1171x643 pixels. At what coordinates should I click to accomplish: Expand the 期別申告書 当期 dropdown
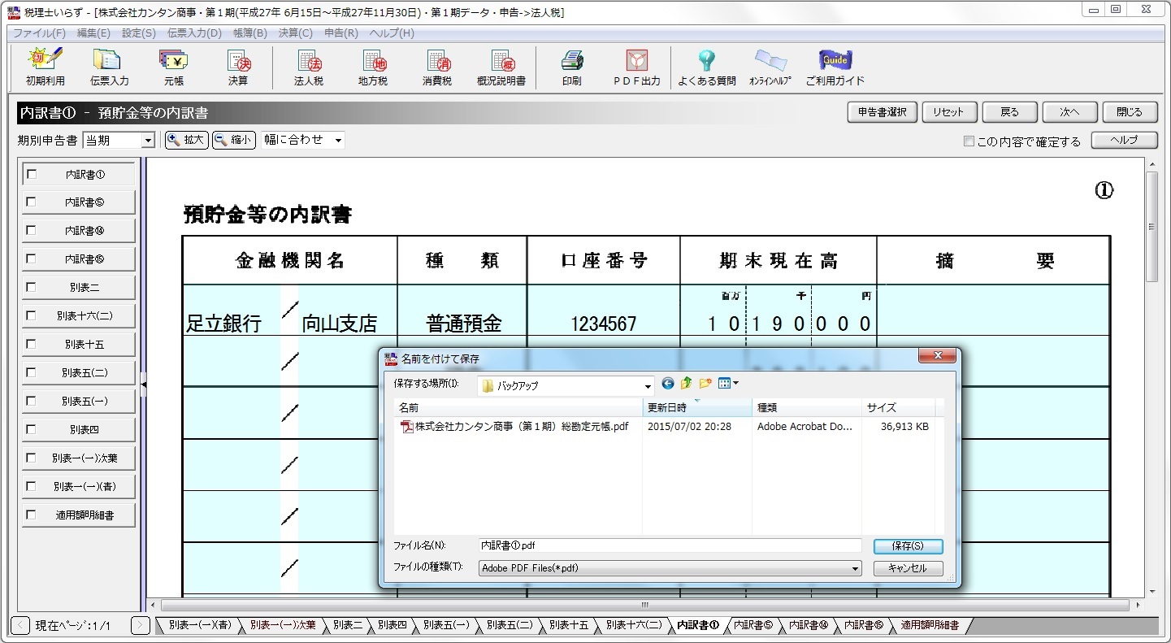pos(148,141)
